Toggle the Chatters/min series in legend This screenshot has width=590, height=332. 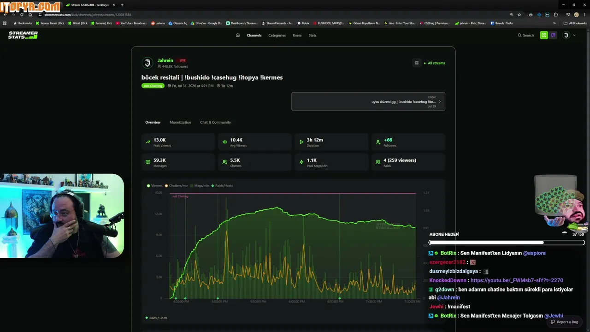[x=177, y=185]
